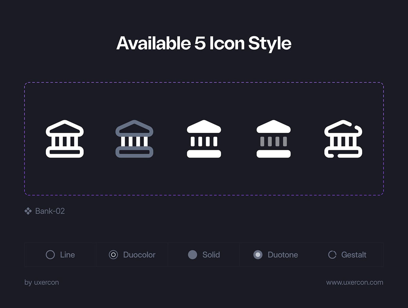Select the Solid filled circle indicator

pos(192,255)
